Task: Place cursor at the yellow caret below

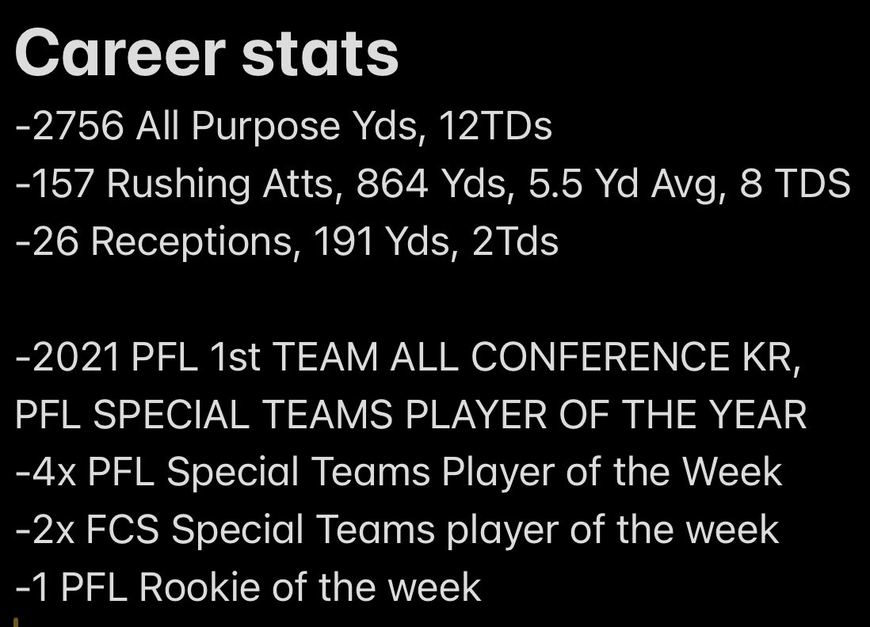Action: 17,622
